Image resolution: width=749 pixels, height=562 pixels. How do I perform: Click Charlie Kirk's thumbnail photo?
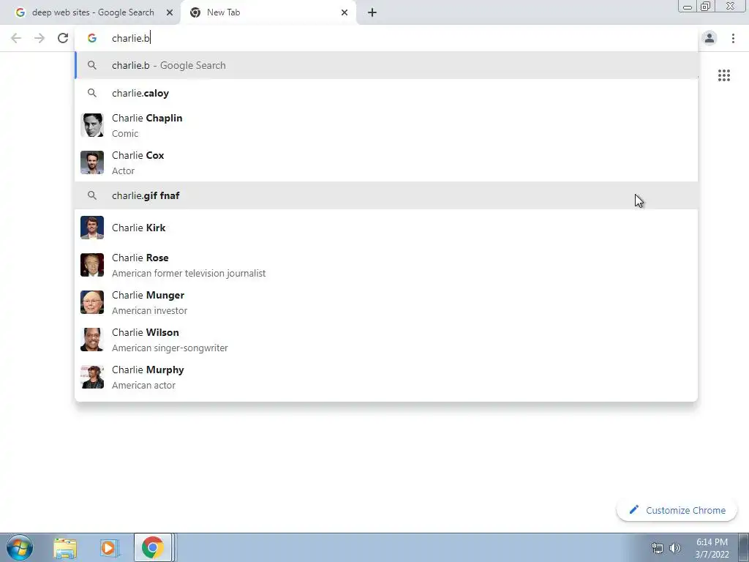(92, 228)
